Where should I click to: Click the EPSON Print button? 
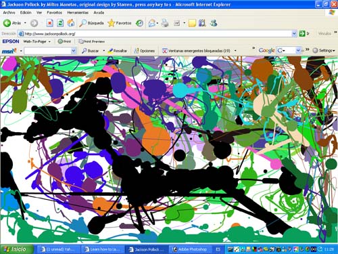64,41
